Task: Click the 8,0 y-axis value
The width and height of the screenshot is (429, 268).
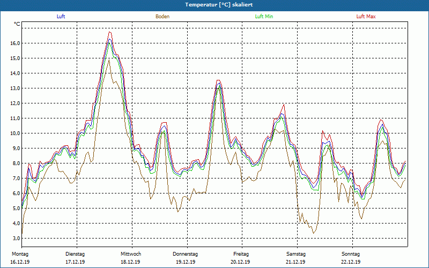Action: coord(16,163)
